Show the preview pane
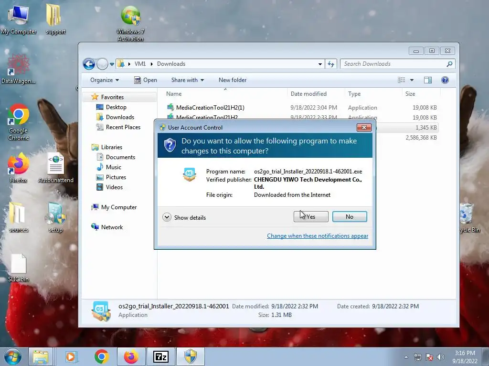 428,80
